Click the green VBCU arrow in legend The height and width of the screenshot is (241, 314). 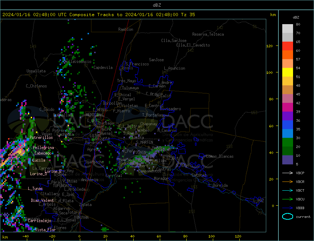coord(287,199)
